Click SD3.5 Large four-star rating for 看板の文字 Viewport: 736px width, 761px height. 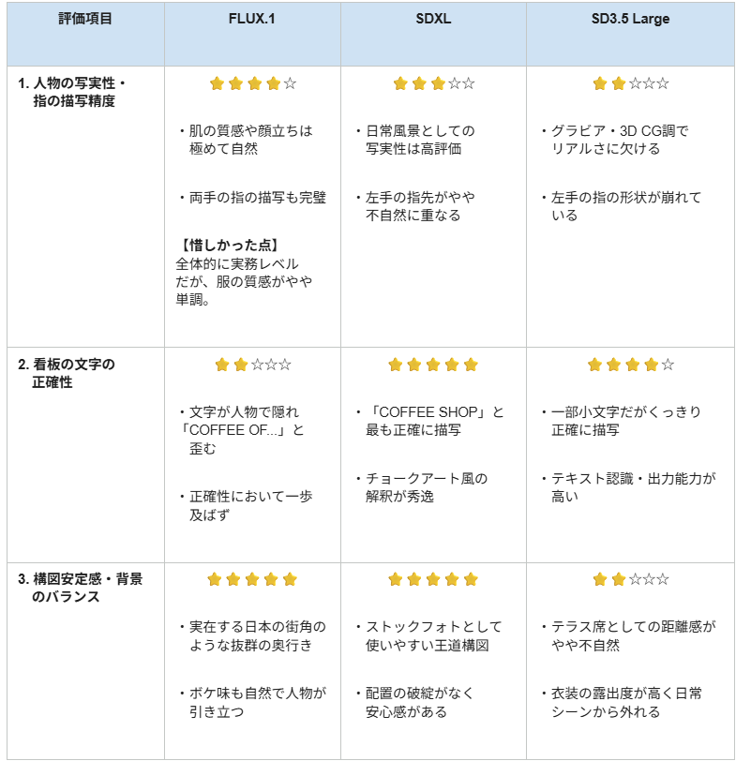click(x=630, y=365)
